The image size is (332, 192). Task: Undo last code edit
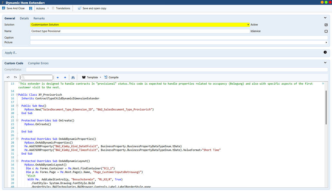[x=8, y=77]
